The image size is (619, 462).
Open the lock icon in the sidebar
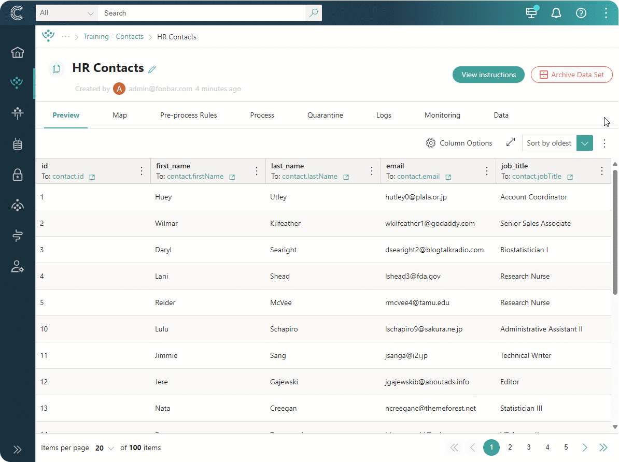[x=18, y=175]
